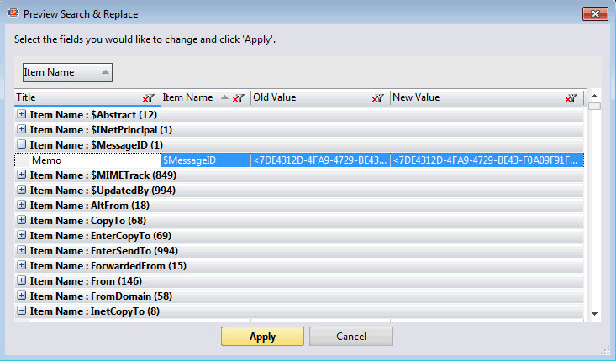This screenshot has width=616, height=361.
Task: Click the scrollbar down arrow
Action: click(594, 313)
